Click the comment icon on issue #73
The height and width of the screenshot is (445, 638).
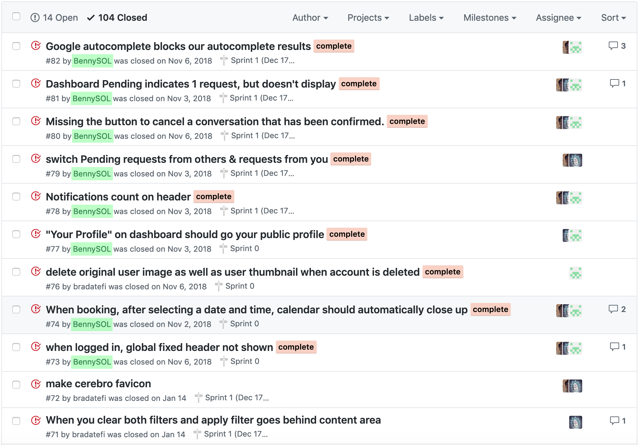pos(614,347)
